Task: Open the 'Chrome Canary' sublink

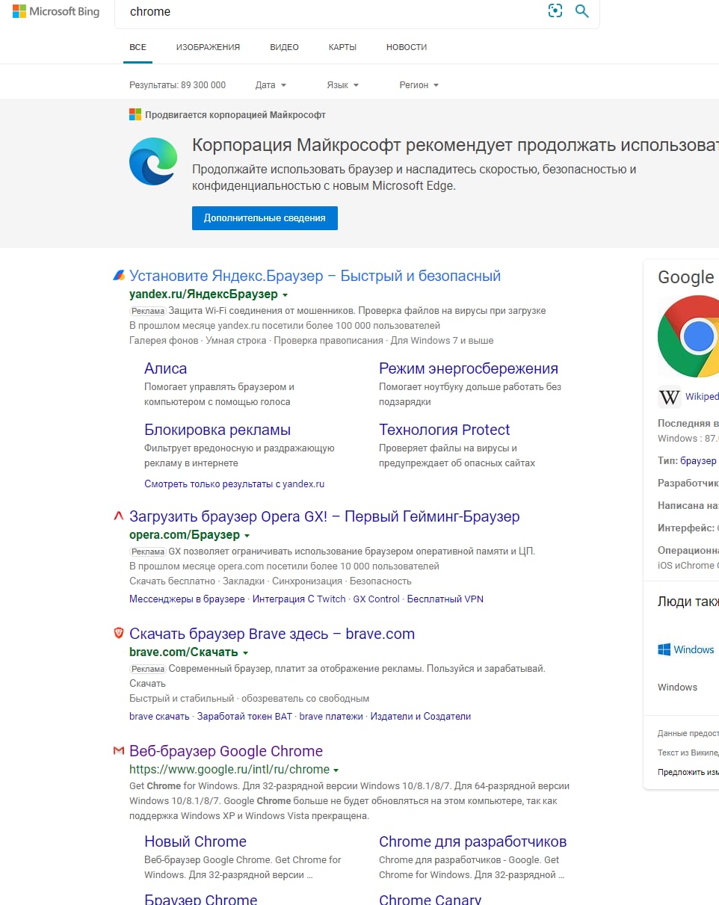Action: 430,899
